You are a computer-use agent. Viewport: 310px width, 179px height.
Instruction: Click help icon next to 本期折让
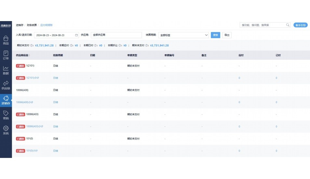pyautogui.click(x=120, y=46)
